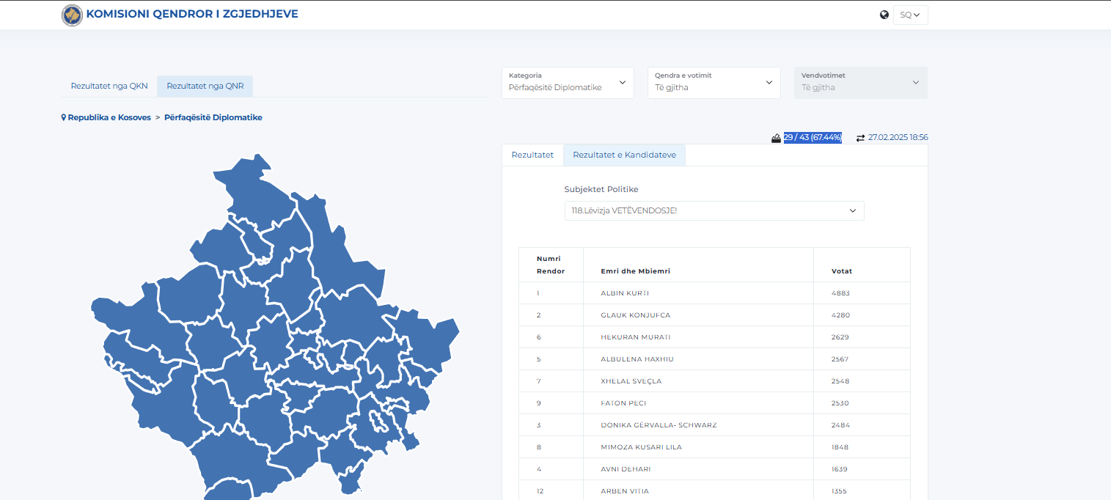This screenshot has width=1111, height=500.
Task: Open the disabled Vendvotimet dropdown
Action: tap(861, 83)
